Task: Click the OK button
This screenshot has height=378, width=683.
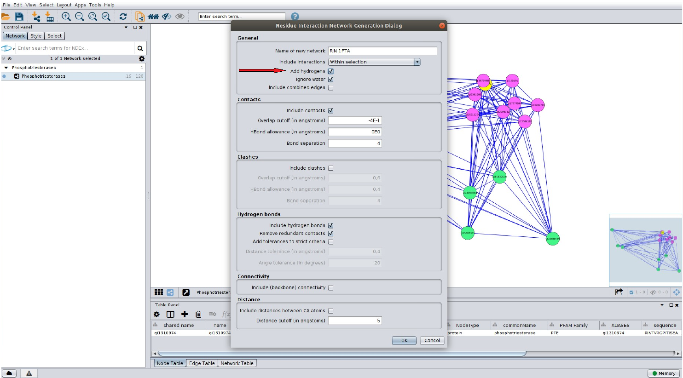Action: point(404,341)
